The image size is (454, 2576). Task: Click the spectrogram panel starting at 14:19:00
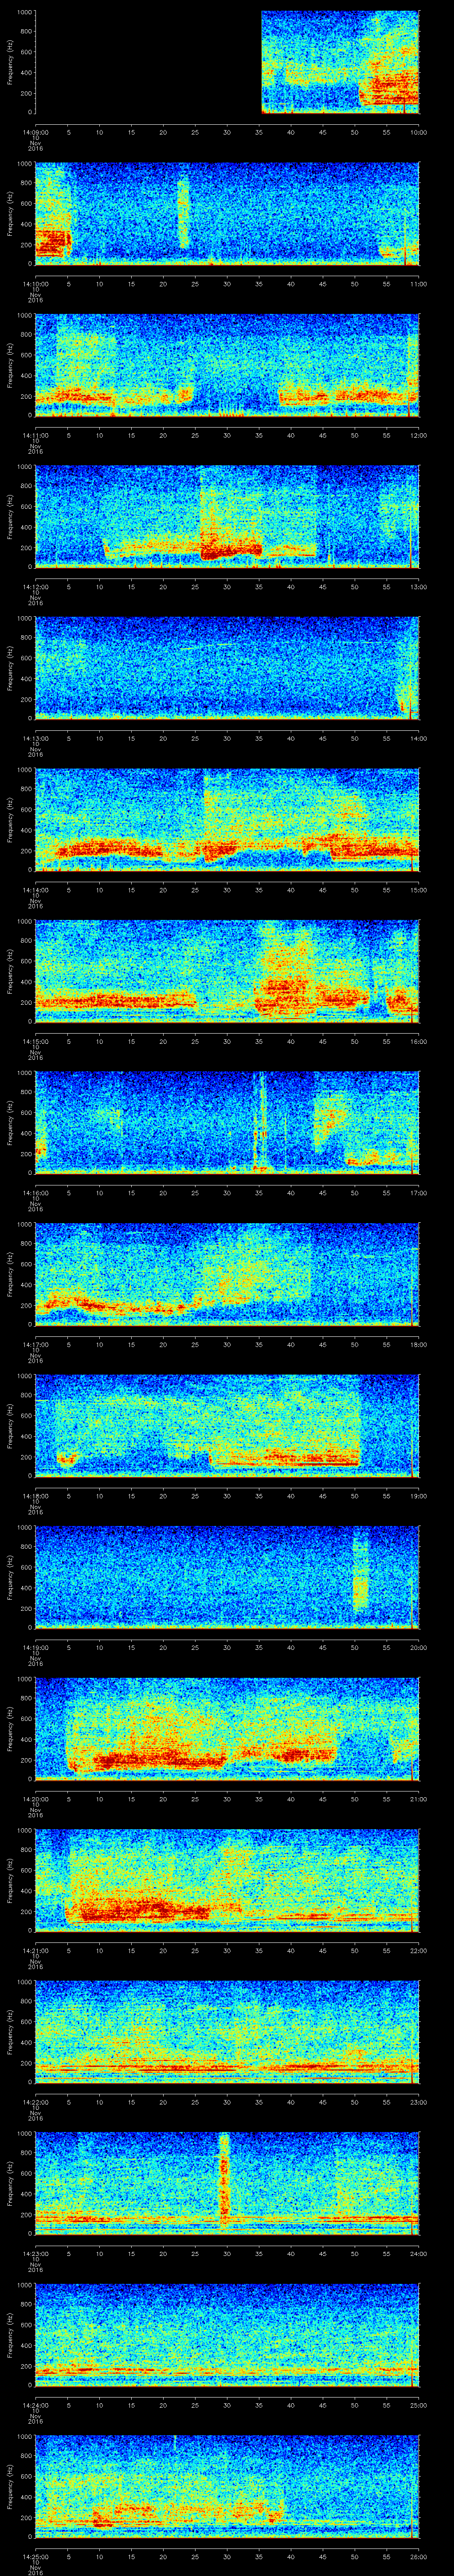[227, 1577]
